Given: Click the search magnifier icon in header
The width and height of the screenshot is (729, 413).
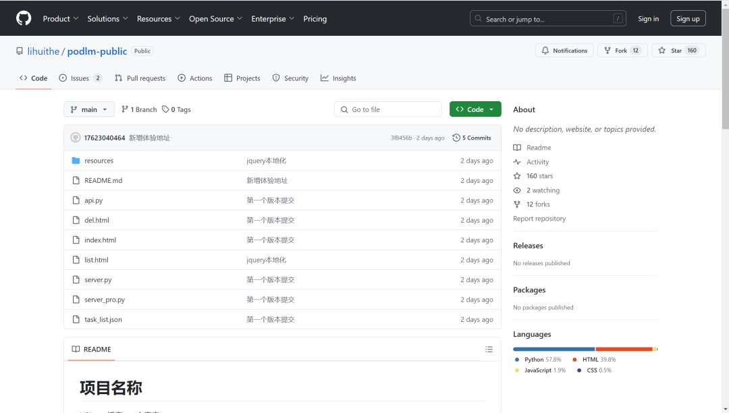Looking at the screenshot, I should [x=478, y=19].
